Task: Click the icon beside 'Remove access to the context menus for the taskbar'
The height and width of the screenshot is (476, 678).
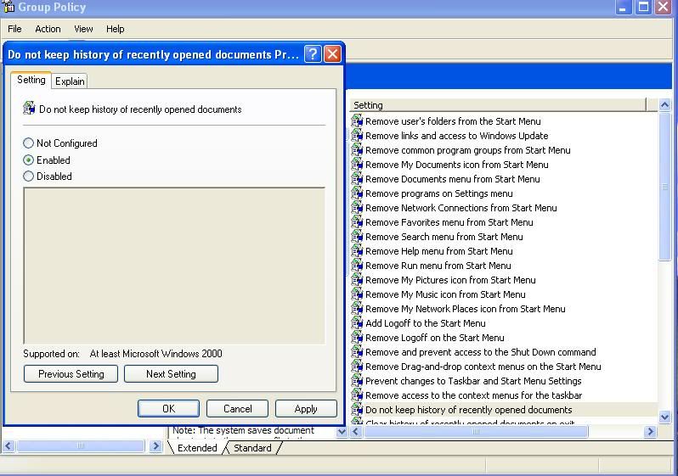Action: (357, 395)
